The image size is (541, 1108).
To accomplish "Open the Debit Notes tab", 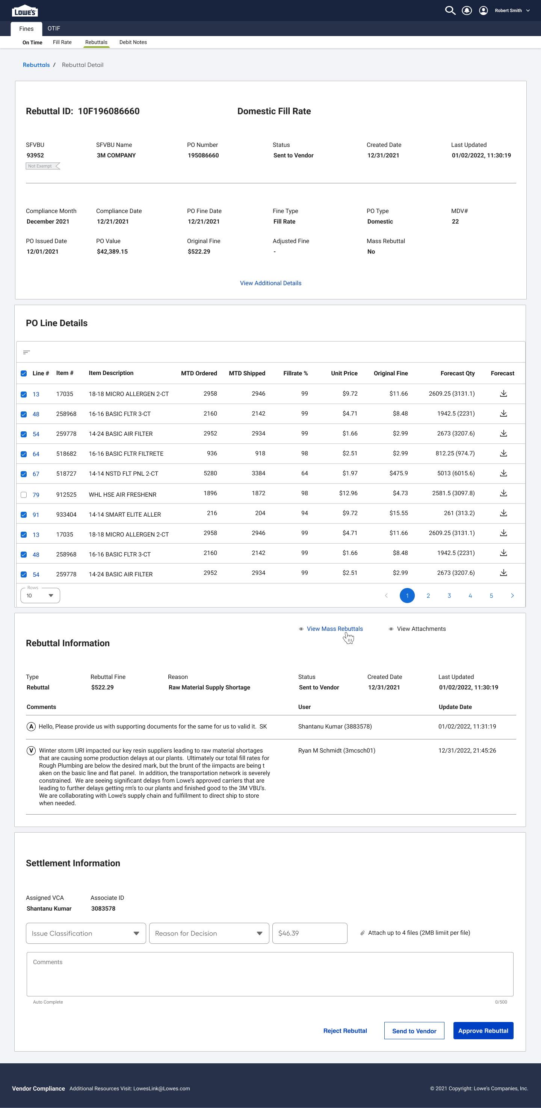I will click(133, 42).
